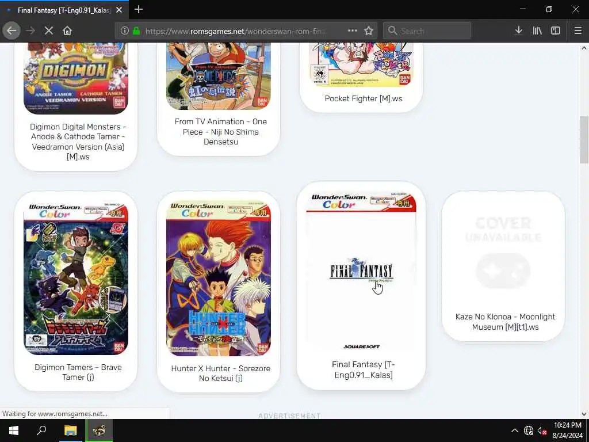Toggle the sidebar view
Image resolution: width=589 pixels, height=442 pixels.
[556, 31]
